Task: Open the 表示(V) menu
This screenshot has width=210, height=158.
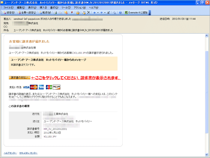Action: [x=32, y=8]
